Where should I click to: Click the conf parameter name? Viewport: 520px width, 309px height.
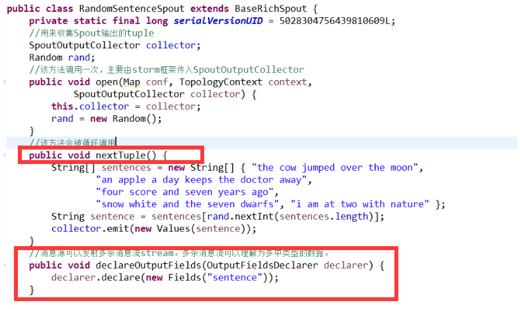tap(157, 82)
